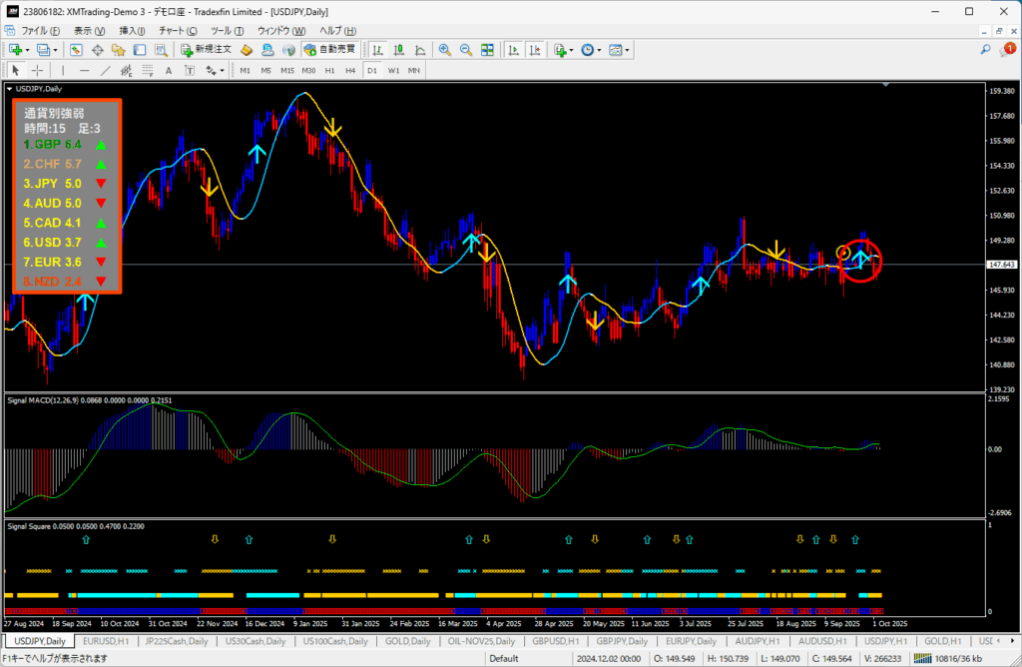This screenshot has height=667, width=1022.
Task: Click the 新規注文 new order button
Action: (206, 49)
